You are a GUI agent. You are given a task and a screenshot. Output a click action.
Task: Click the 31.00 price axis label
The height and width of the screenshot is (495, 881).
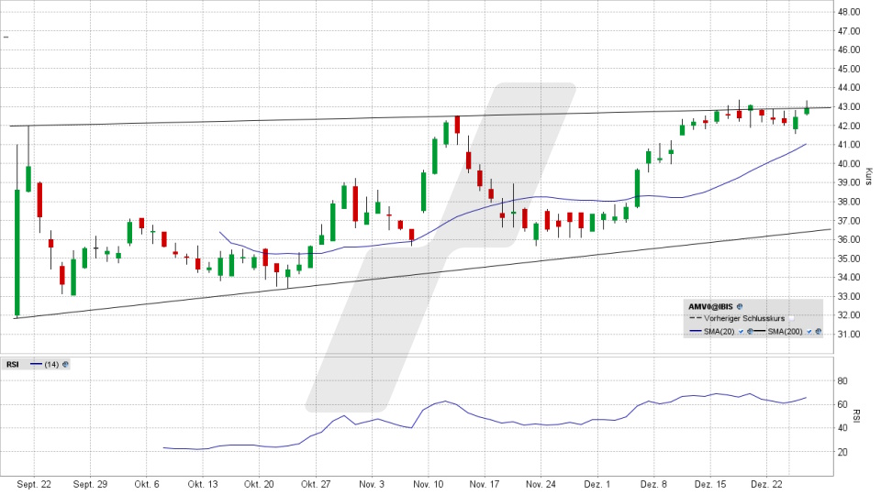click(848, 334)
